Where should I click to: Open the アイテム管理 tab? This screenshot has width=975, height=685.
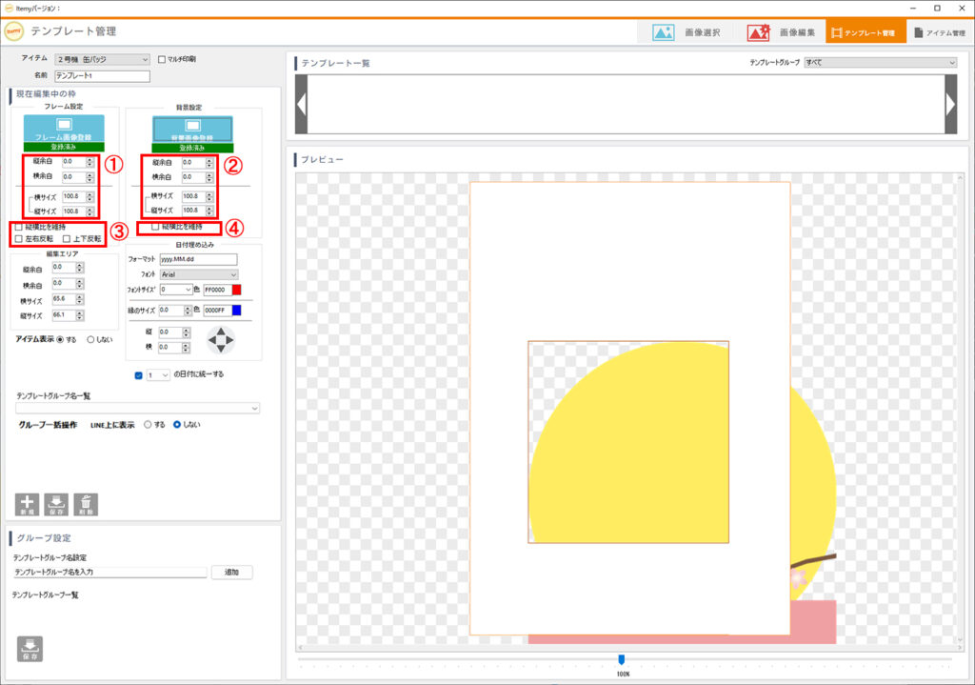[939, 32]
